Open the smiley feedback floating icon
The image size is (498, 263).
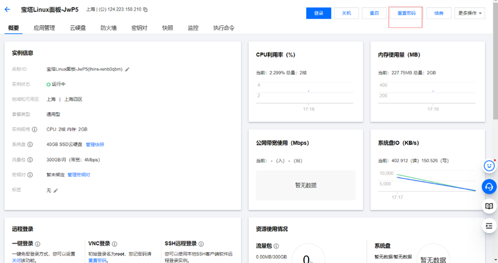point(489,166)
